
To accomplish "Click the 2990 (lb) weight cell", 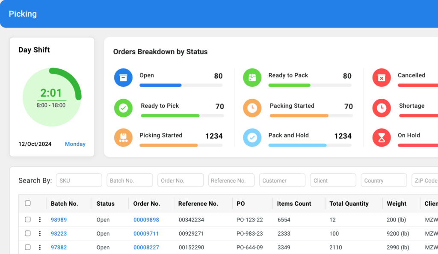I will (x=398, y=248).
